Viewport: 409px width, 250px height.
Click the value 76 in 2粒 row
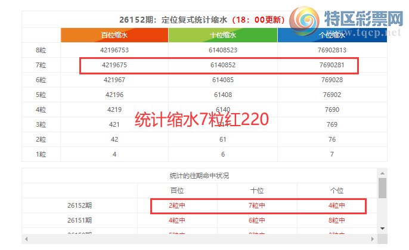pos(332,139)
